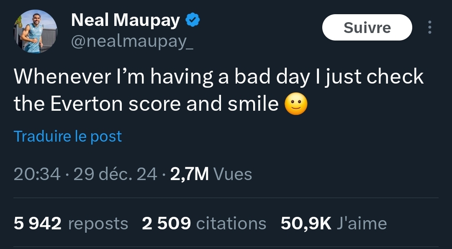Screen dimensions: 452x249
Task: Click the Vues label
Action: pyautogui.click(x=233, y=174)
